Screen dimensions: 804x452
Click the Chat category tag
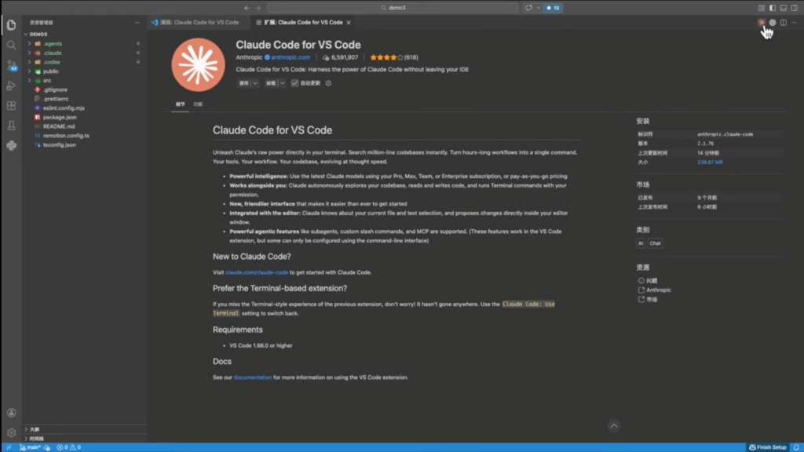point(656,243)
